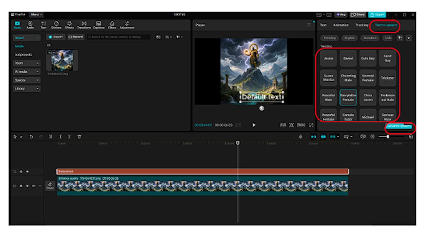Click the player Ratio button
Viewport: 424px width, 238px height.
(x=301, y=125)
